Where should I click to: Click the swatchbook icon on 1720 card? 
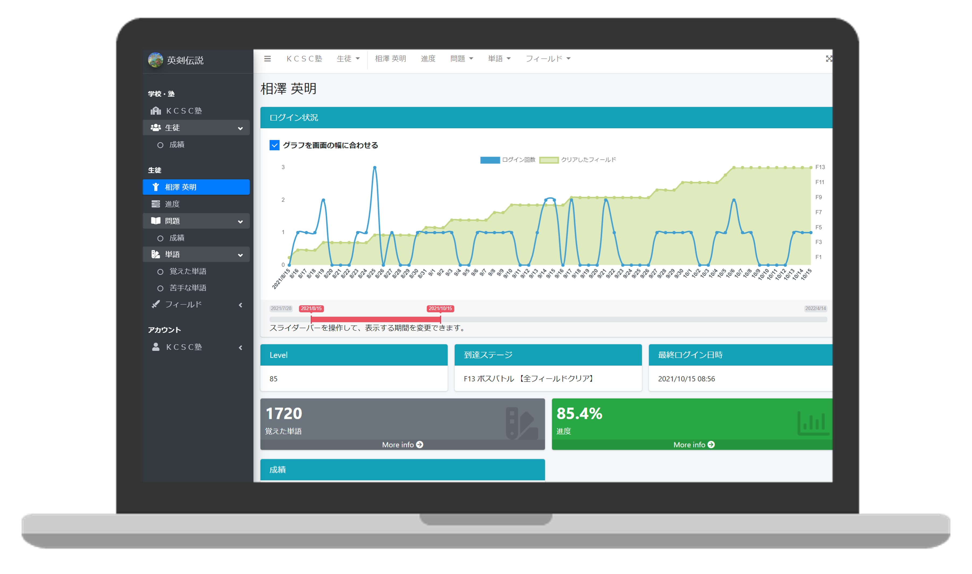click(x=522, y=424)
